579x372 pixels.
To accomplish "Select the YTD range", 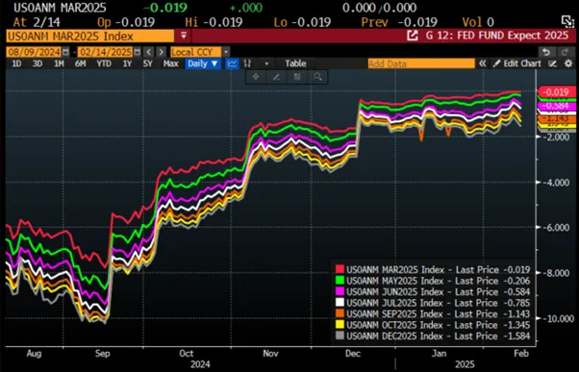I will coord(104,63).
